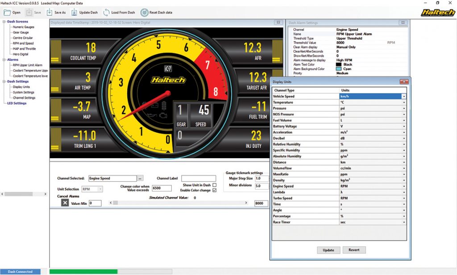Open Display Units in the tree

click(21, 87)
